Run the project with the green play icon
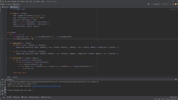 click(163, 4)
